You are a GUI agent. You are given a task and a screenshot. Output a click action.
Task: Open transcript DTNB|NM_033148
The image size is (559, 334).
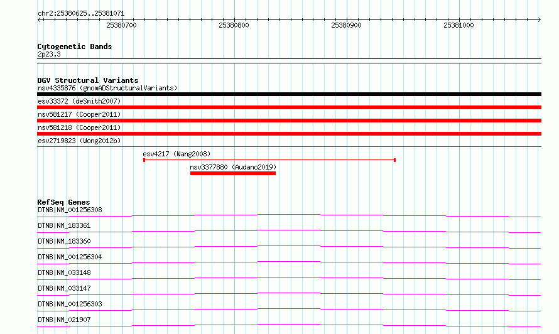64,272
